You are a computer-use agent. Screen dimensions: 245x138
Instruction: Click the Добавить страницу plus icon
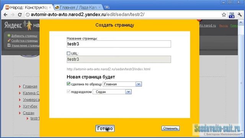(x=9, y=36)
